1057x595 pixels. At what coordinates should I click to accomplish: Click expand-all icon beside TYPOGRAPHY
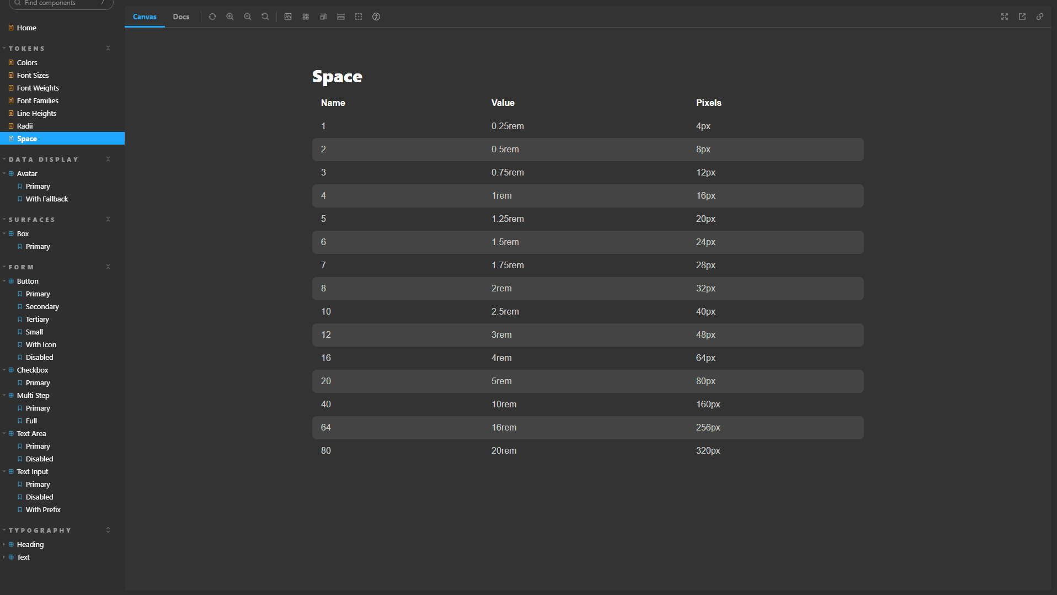(x=108, y=530)
